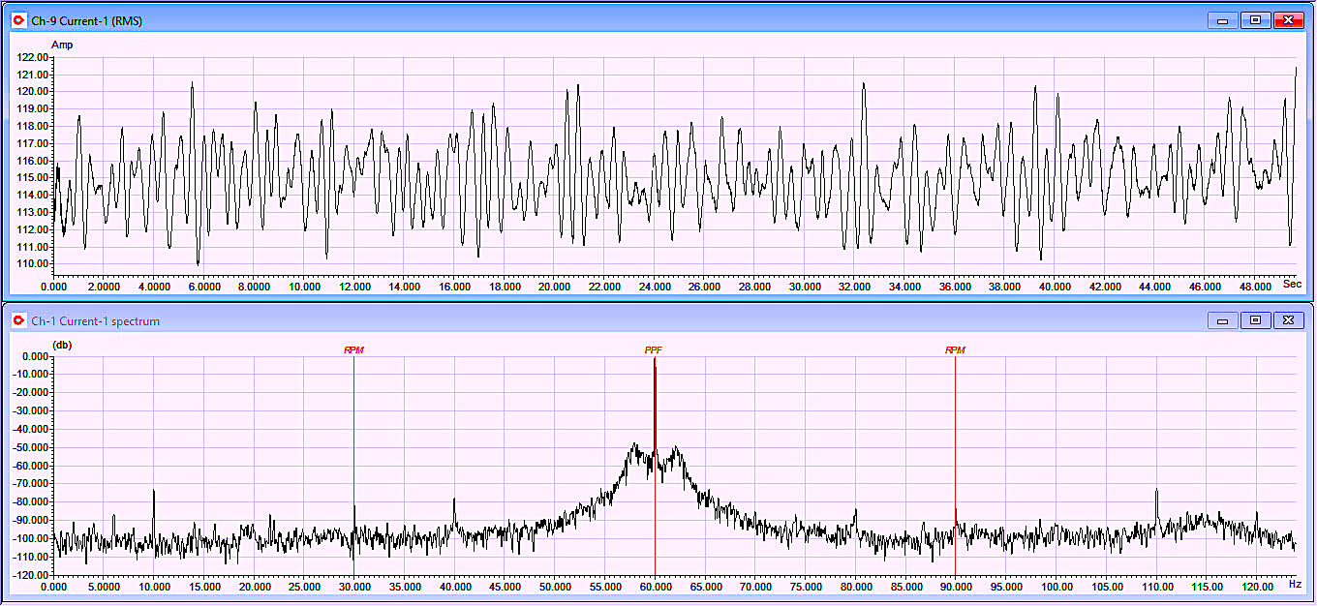
Task: Click the Sec time axis unit label
Action: 1292,284
